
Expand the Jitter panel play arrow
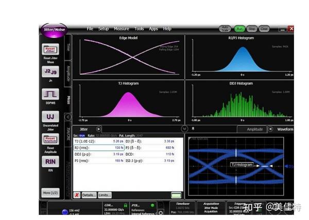(98, 129)
